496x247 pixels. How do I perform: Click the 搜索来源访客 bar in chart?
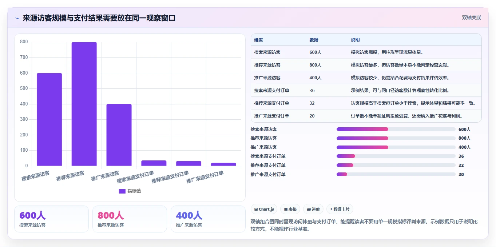49,119
